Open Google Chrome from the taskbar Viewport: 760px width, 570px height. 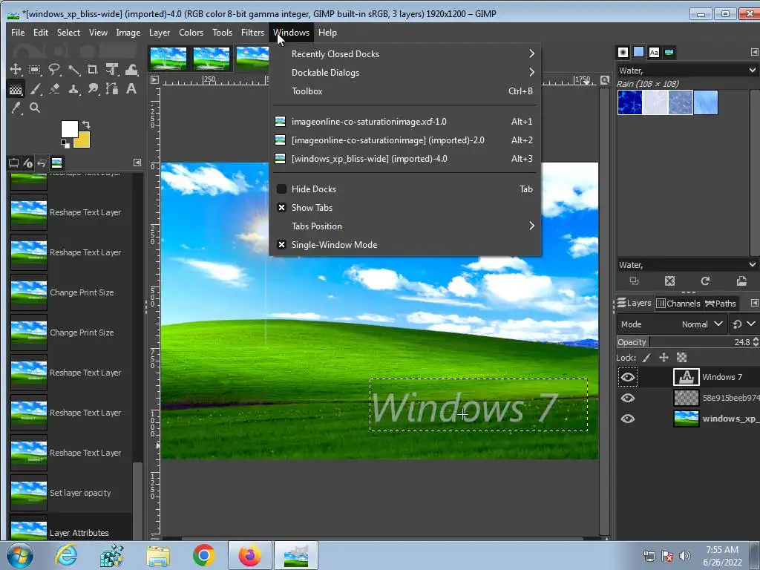[x=203, y=555]
